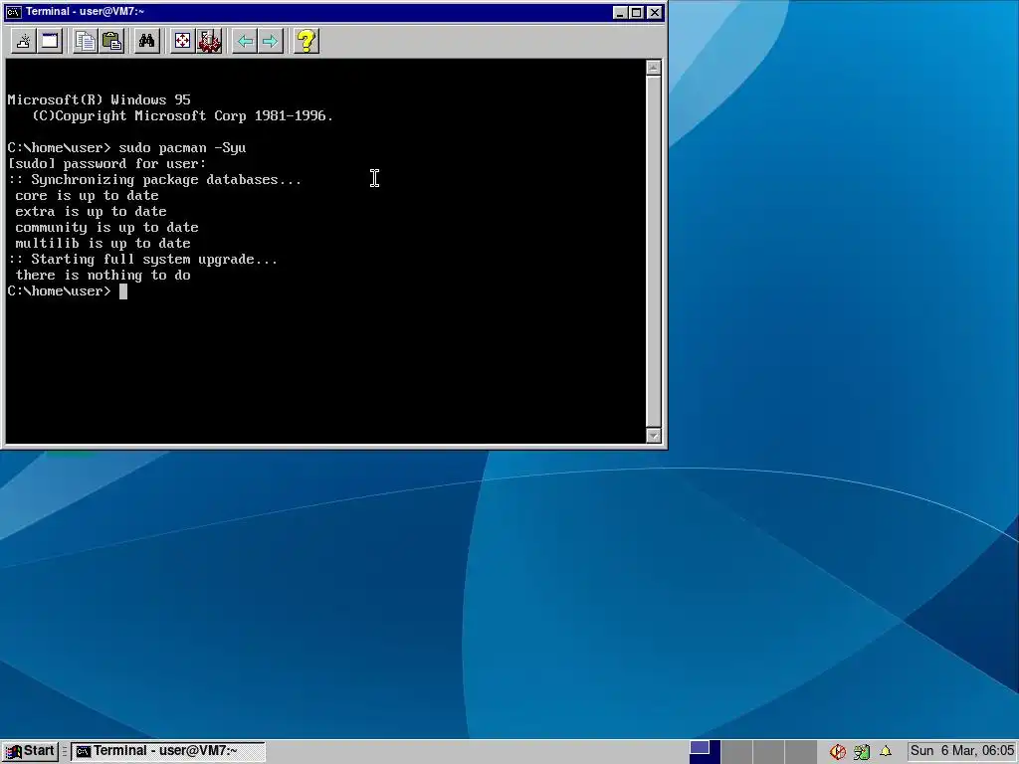Click ':: Starting full system upgrade...' line

pyautogui.click(x=143, y=260)
